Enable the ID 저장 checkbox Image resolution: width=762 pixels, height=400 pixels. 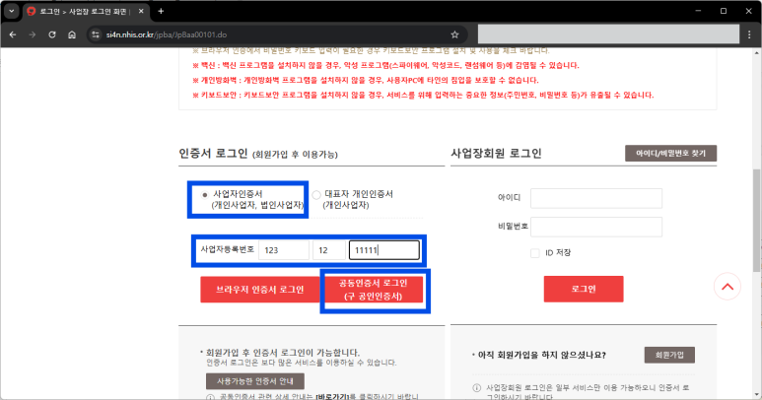tap(535, 253)
